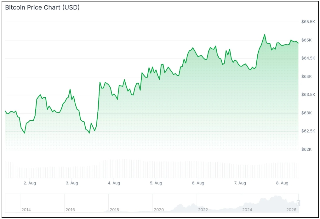Click the $65.5K price axis label
The image size is (320, 219).
point(308,22)
